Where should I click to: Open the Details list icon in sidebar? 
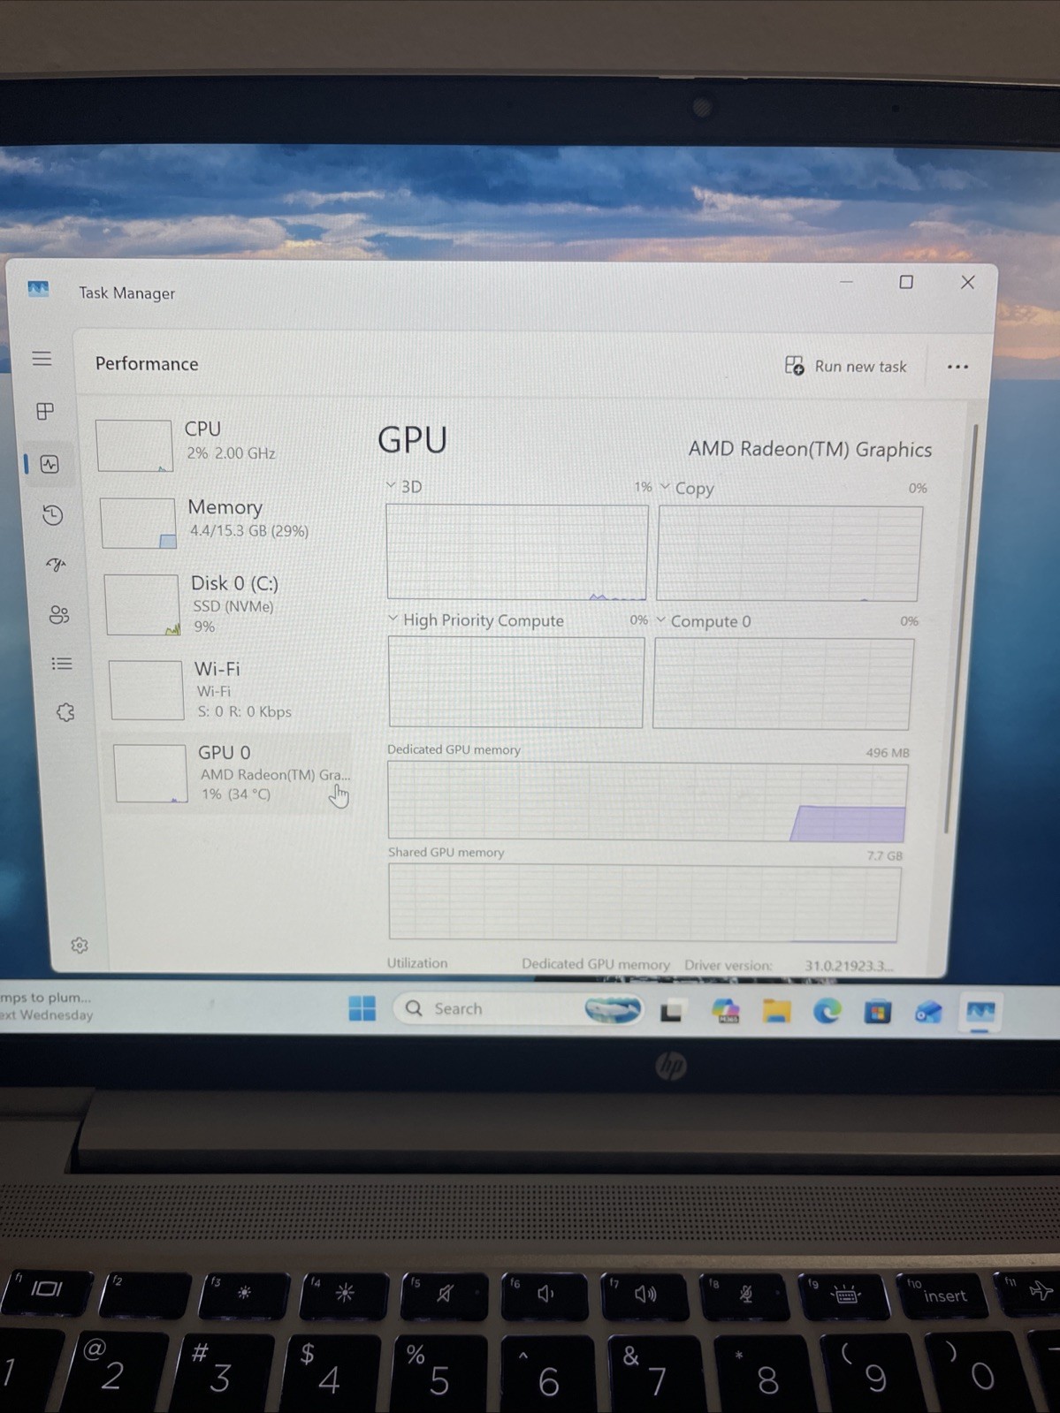(62, 664)
